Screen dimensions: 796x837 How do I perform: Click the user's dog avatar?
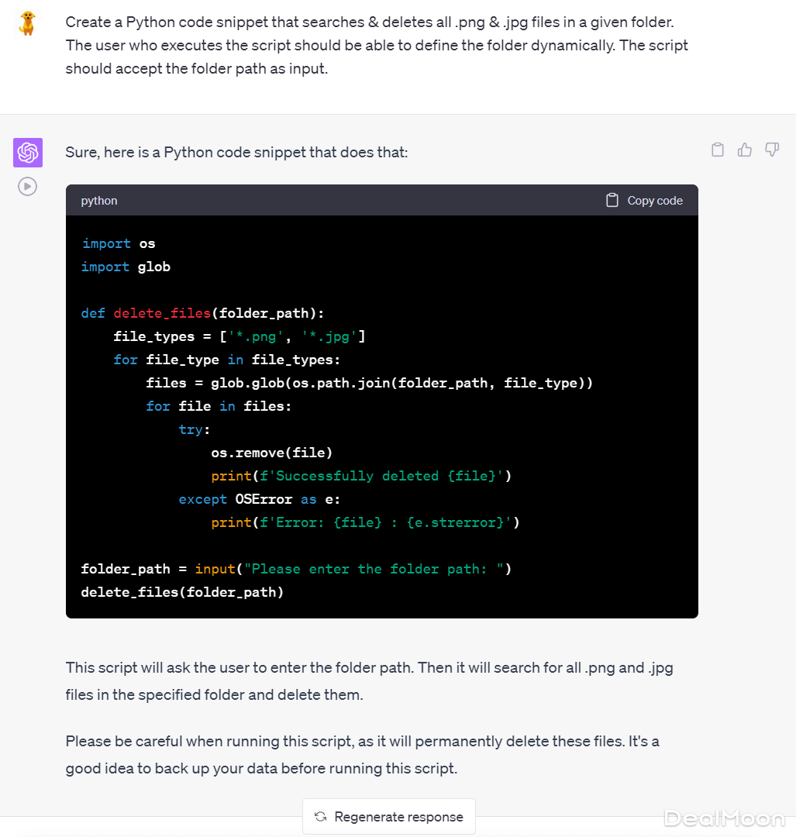[28, 23]
